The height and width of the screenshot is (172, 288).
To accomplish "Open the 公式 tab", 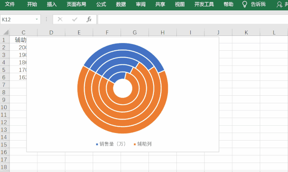I will tap(101, 4).
